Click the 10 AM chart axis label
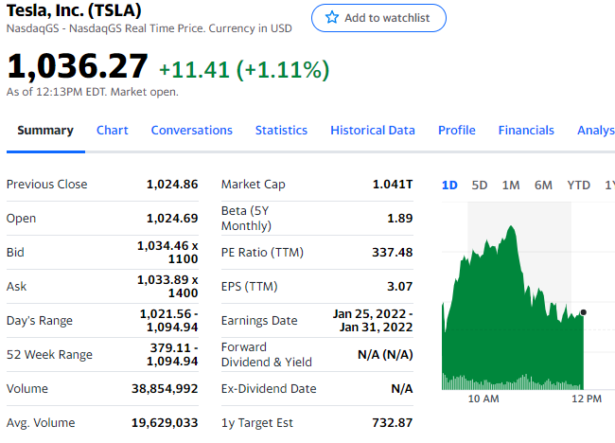This screenshot has height=443, width=615. coord(483,399)
